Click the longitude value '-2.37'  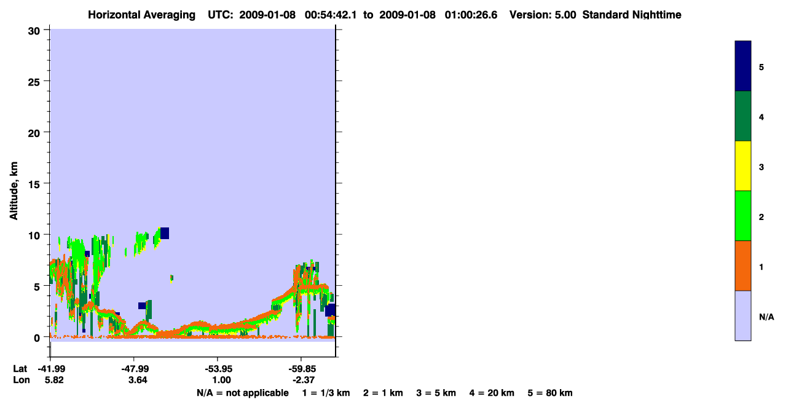point(303,380)
